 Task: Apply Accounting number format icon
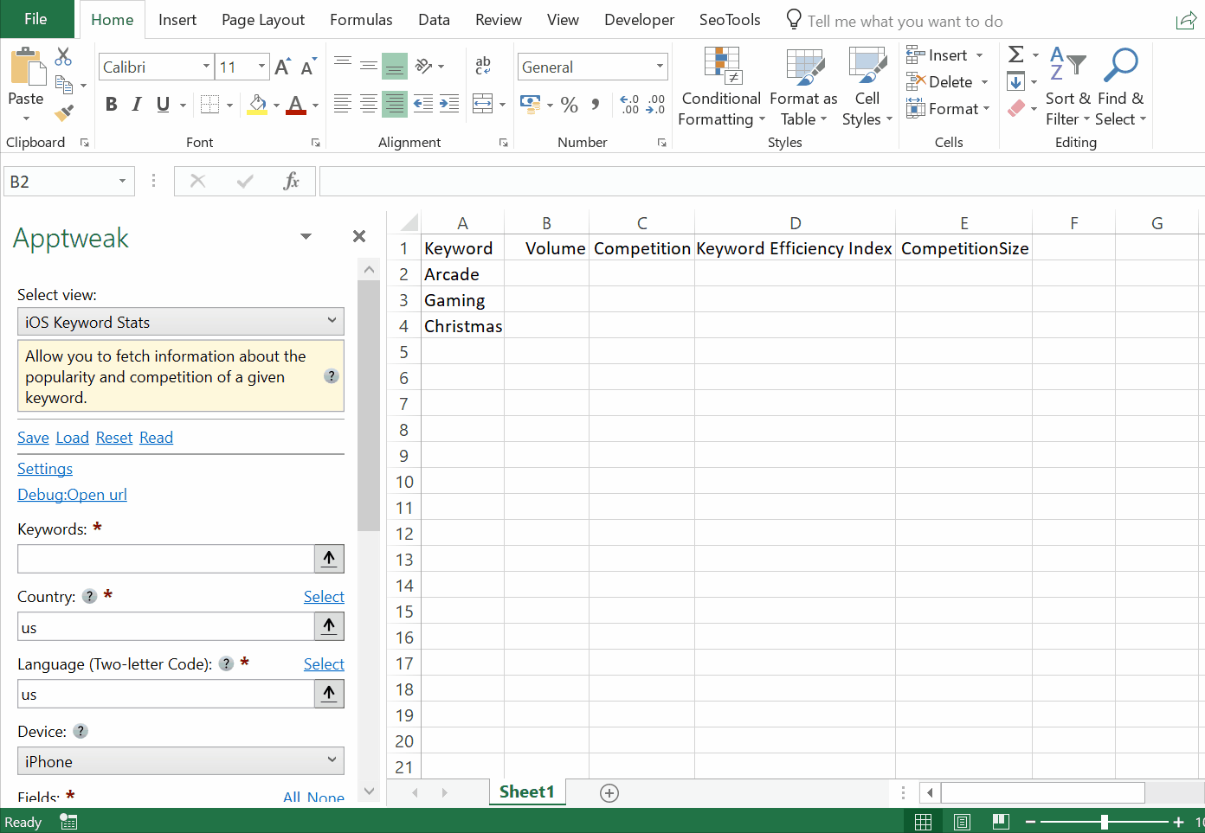530,105
